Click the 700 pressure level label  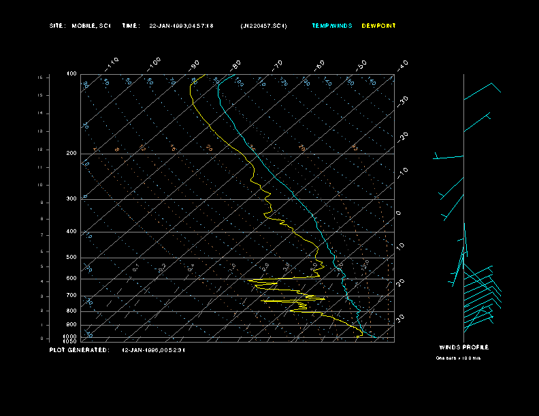tap(71, 296)
